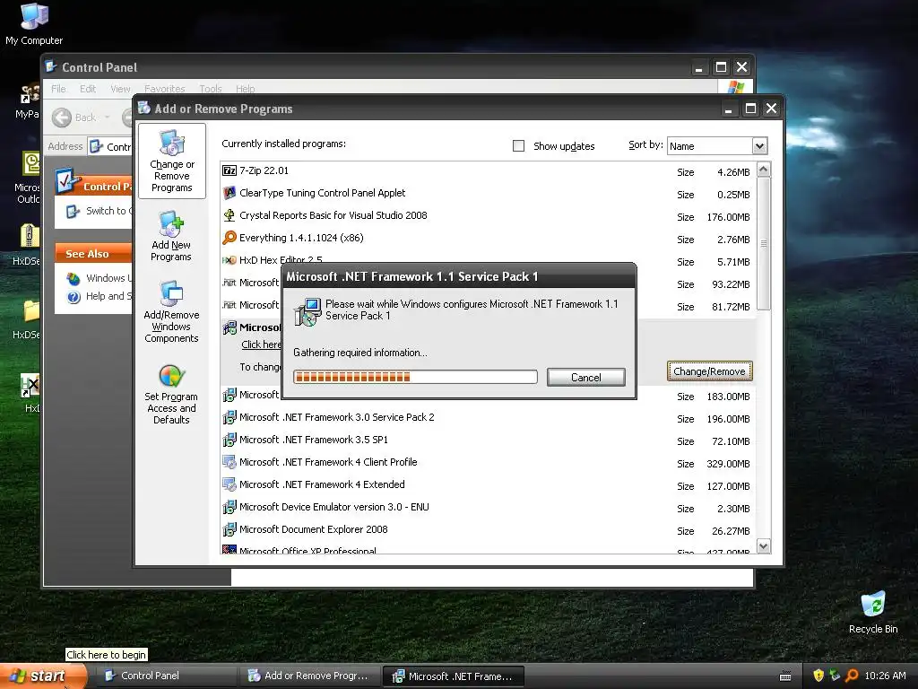Click the ClearType Tuning Control Panel Applet icon
The image size is (918, 689).
point(229,193)
